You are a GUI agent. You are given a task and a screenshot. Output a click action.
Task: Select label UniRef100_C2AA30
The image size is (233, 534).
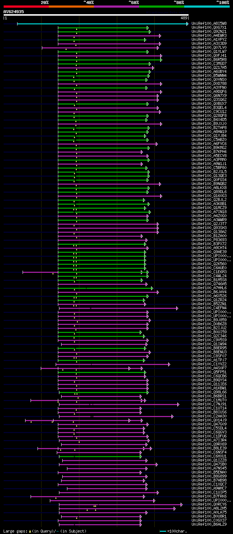(x=209, y=416)
